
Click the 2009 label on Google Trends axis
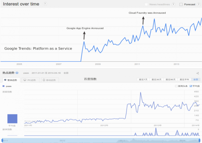pos(98,64)
